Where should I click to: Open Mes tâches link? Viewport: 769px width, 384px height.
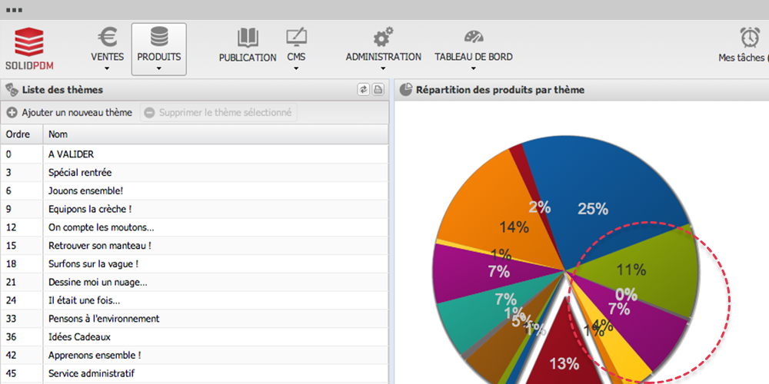[x=744, y=58]
